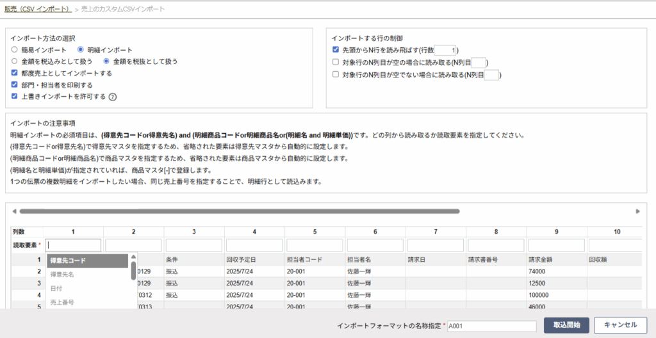Select the 簡易インポート radio button
The height and width of the screenshot is (338, 656).
(x=15, y=50)
